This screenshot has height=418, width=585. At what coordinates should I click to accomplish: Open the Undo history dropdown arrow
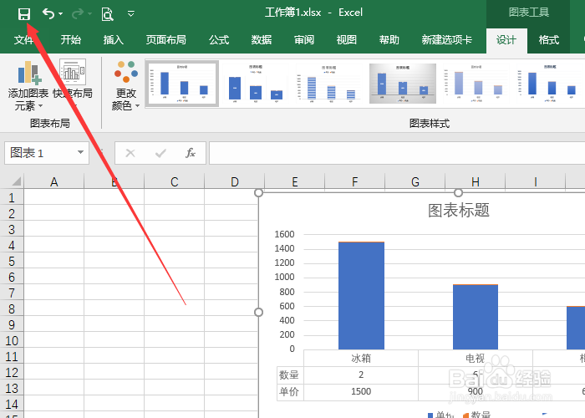(60, 14)
